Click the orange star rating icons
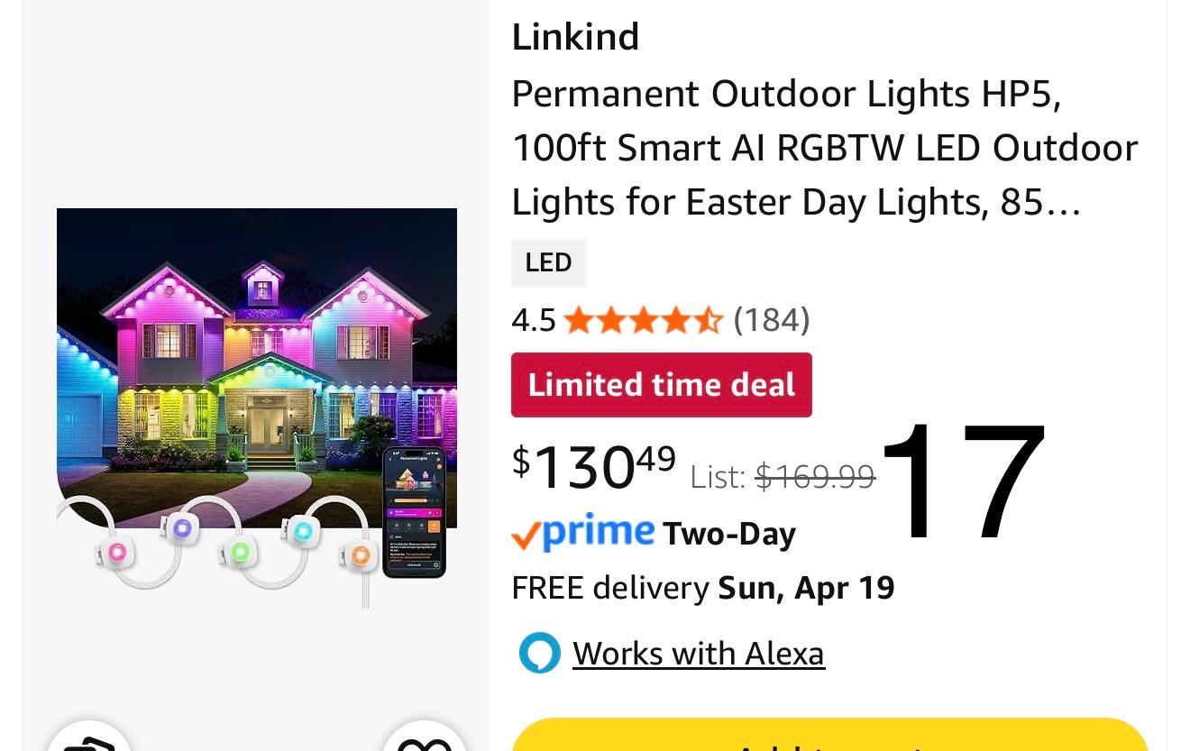This screenshot has height=751, width=1190. tap(643, 320)
